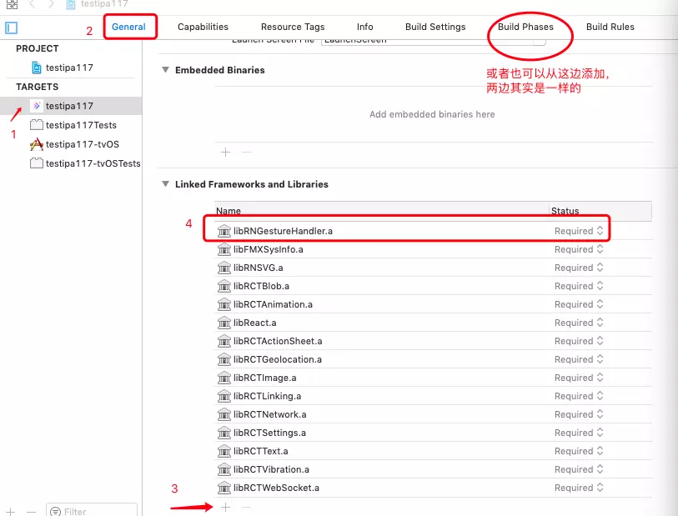
Task: Change libRCTAnimation.a Required status
Action: (579, 304)
